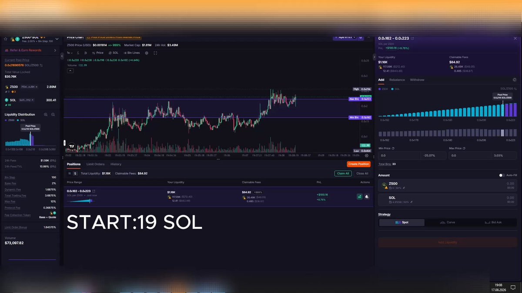Switch to the Limit Orders tab
Image resolution: width=522 pixels, height=293 pixels.
pyautogui.click(x=95, y=164)
